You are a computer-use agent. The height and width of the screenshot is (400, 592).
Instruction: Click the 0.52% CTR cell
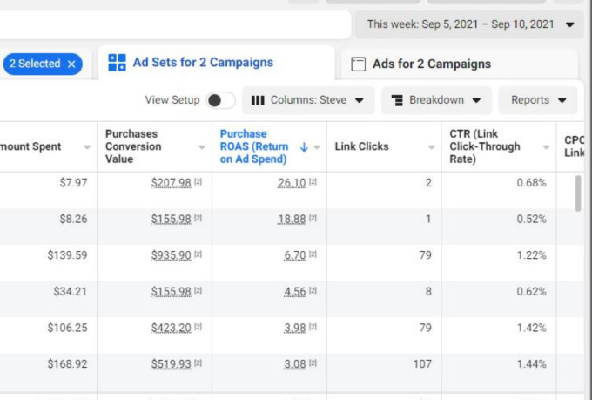pos(531,220)
